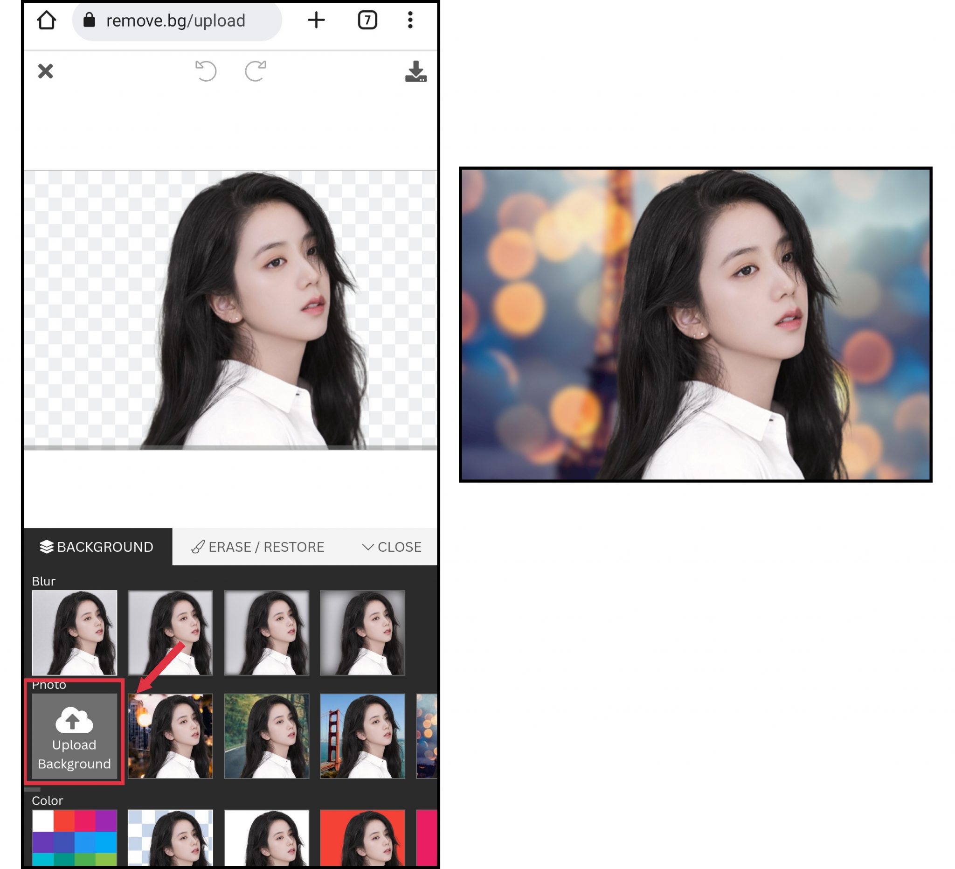Image resolution: width=955 pixels, height=869 pixels.
Task: Open the browser three-dot menu
Action: coord(410,21)
